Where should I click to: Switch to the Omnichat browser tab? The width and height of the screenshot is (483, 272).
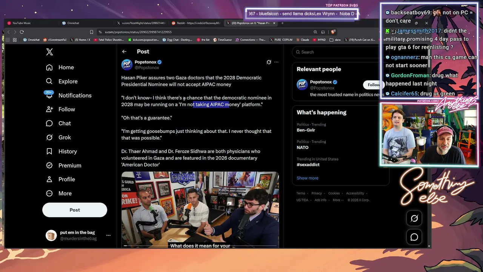(x=86, y=23)
